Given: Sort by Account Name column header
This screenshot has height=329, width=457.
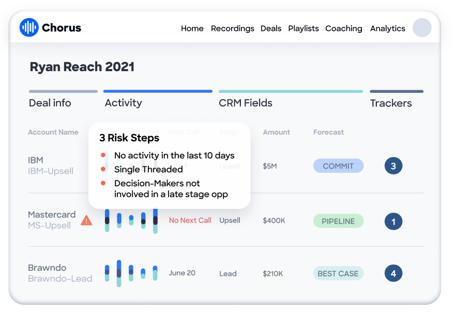Looking at the screenshot, I should tap(53, 132).
